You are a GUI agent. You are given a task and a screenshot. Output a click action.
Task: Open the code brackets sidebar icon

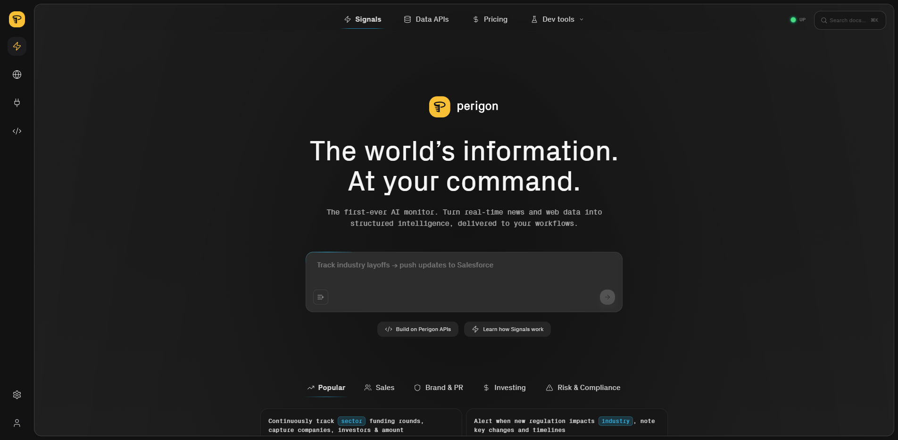click(x=17, y=131)
